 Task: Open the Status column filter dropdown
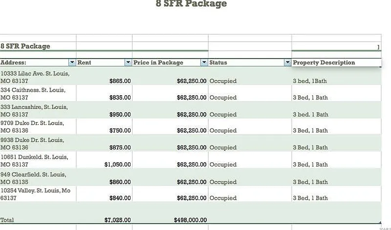point(287,63)
